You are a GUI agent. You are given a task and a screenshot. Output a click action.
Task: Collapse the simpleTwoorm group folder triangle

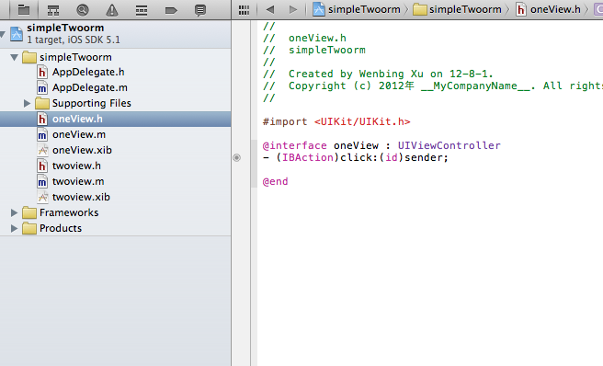tap(14, 57)
